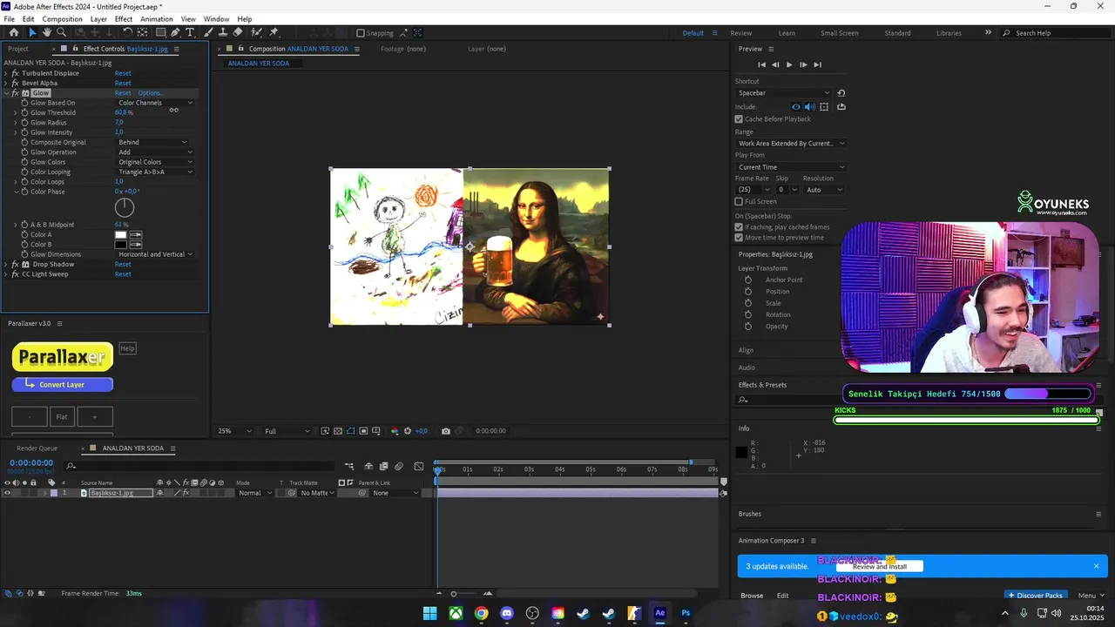Select the Clone Stamp tool
The width and height of the screenshot is (1115, 627).
pos(223,32)
